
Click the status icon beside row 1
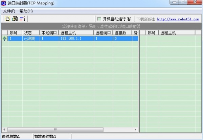5,39
